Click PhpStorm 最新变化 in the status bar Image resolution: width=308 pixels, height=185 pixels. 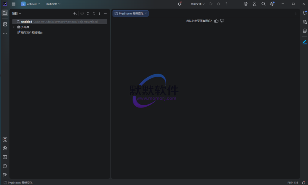click(18, 183)
